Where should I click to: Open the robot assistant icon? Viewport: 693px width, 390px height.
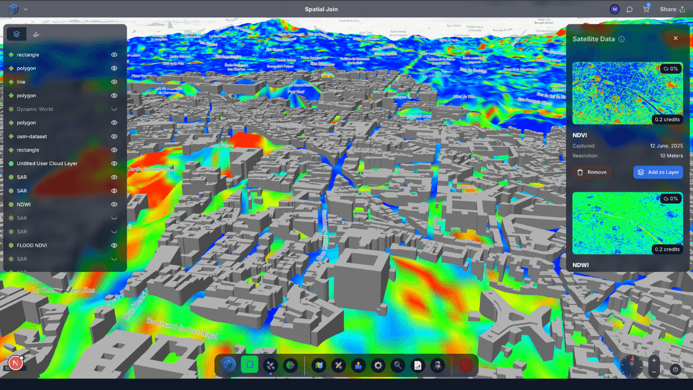point(437,366)
